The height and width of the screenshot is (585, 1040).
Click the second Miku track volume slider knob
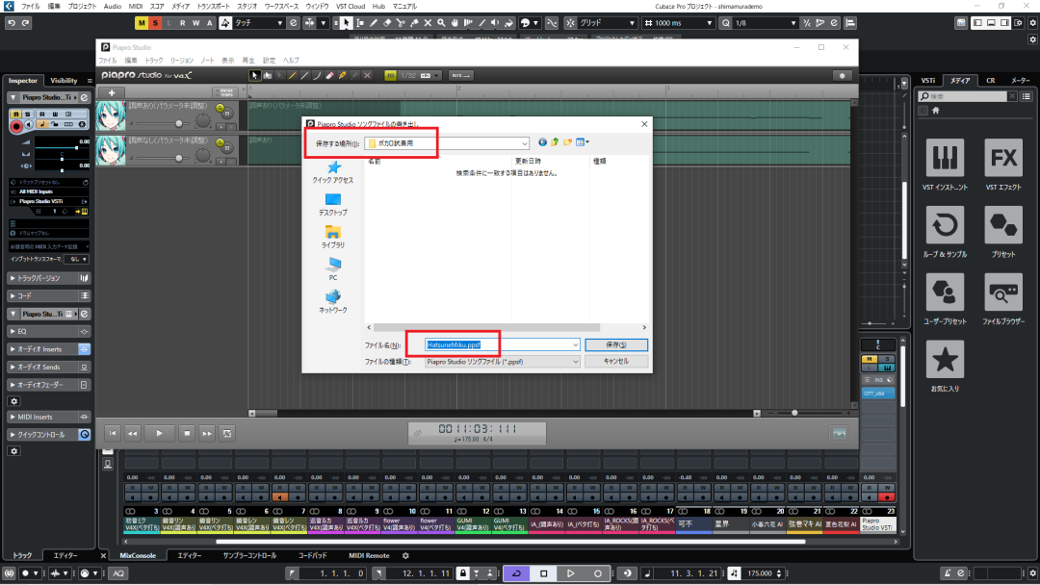[x=178, y=159]
